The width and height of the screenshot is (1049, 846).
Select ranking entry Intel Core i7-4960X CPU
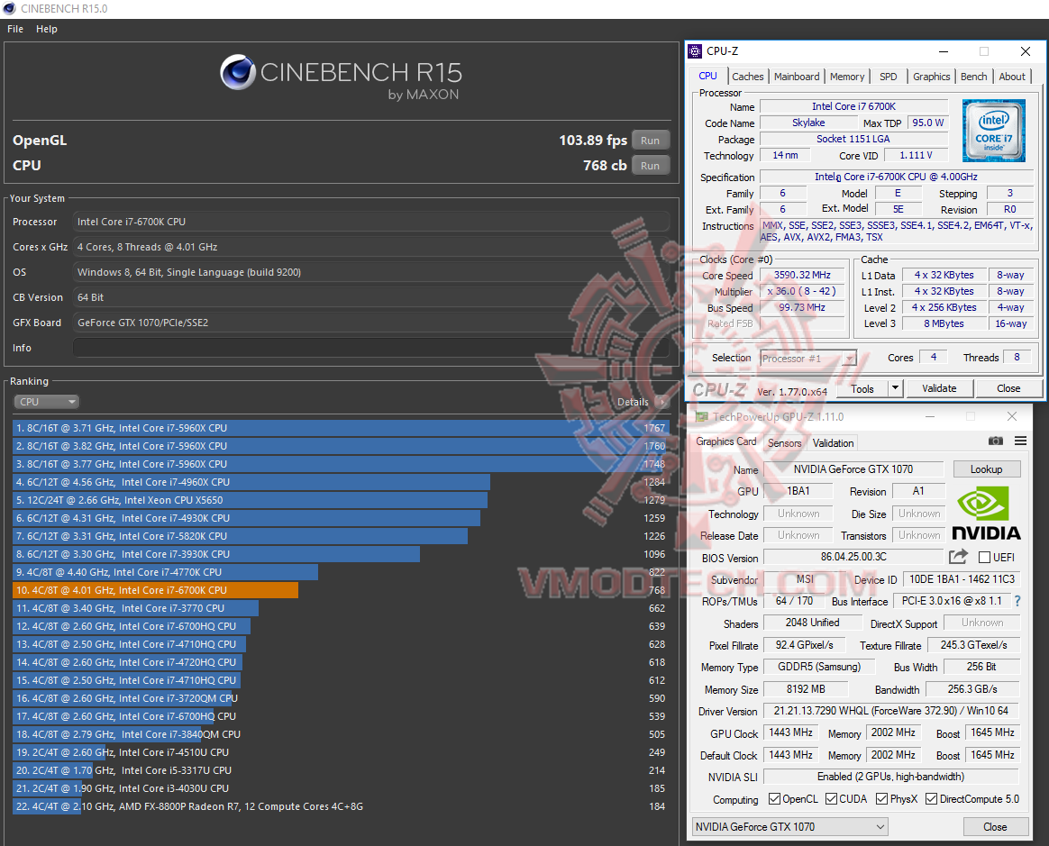[339, 482]
